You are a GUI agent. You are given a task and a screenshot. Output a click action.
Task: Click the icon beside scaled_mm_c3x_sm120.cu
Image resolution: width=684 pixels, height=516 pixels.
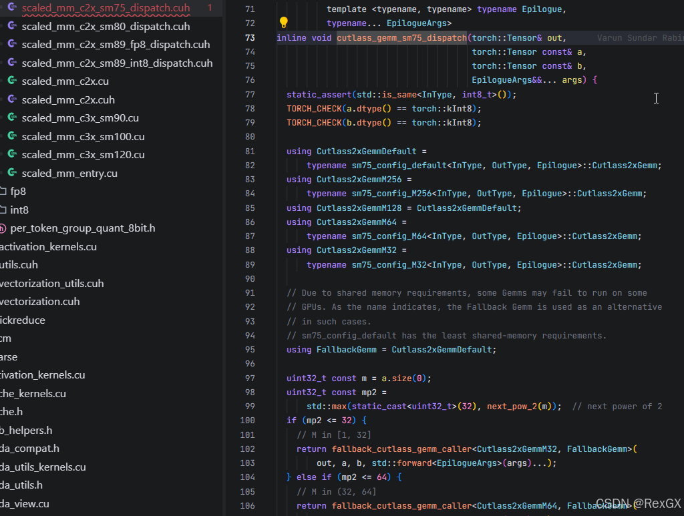(x=13, y=154)
